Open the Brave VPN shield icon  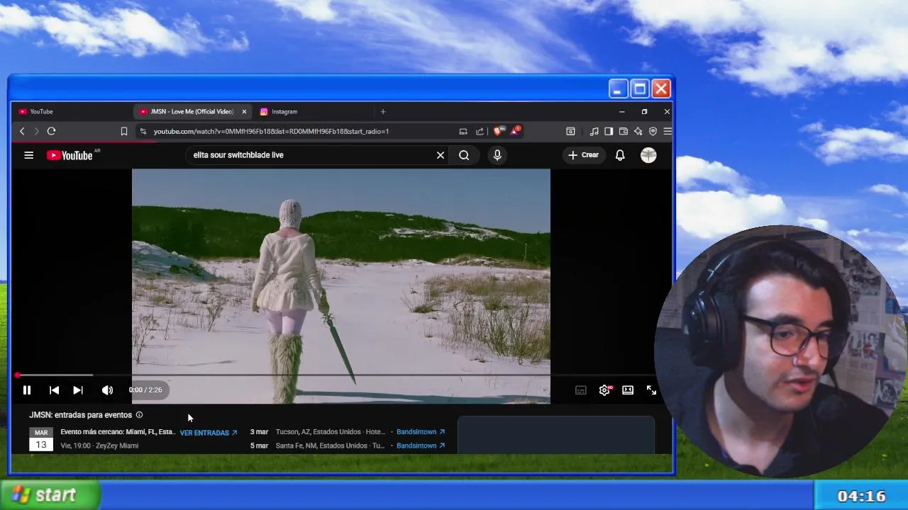pyautogui.click(x=653, y=131)
